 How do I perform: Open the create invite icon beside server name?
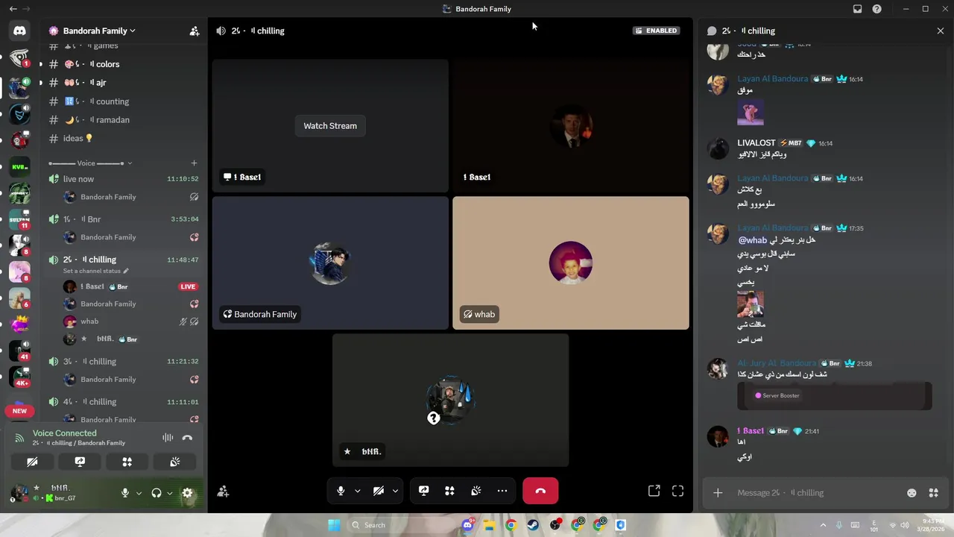click(195, 31)
